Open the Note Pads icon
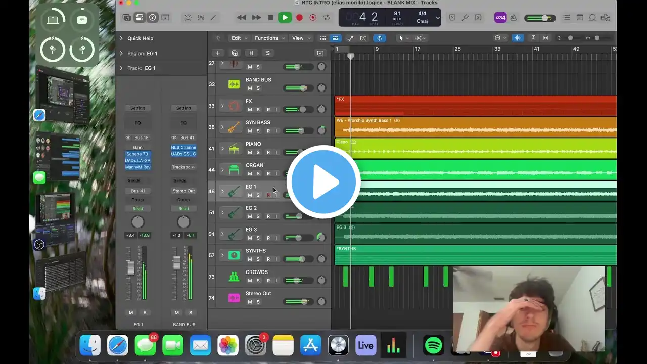The image size is (647, 364). (579, 18)
